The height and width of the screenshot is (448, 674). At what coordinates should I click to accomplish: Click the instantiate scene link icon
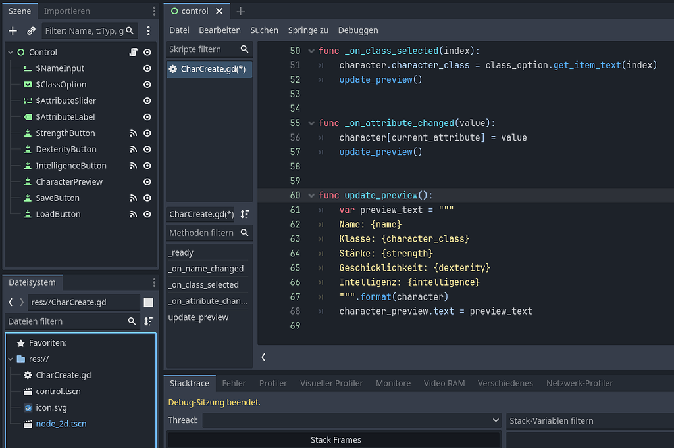(x=31, y=30)
